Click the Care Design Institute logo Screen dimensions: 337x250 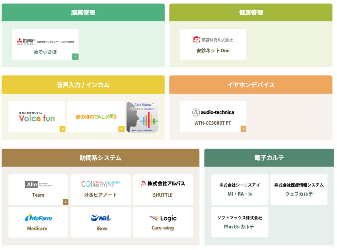pos(100,184)
